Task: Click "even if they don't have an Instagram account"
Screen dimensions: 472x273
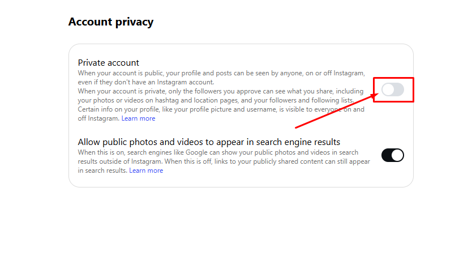Action: pos(145,82)
